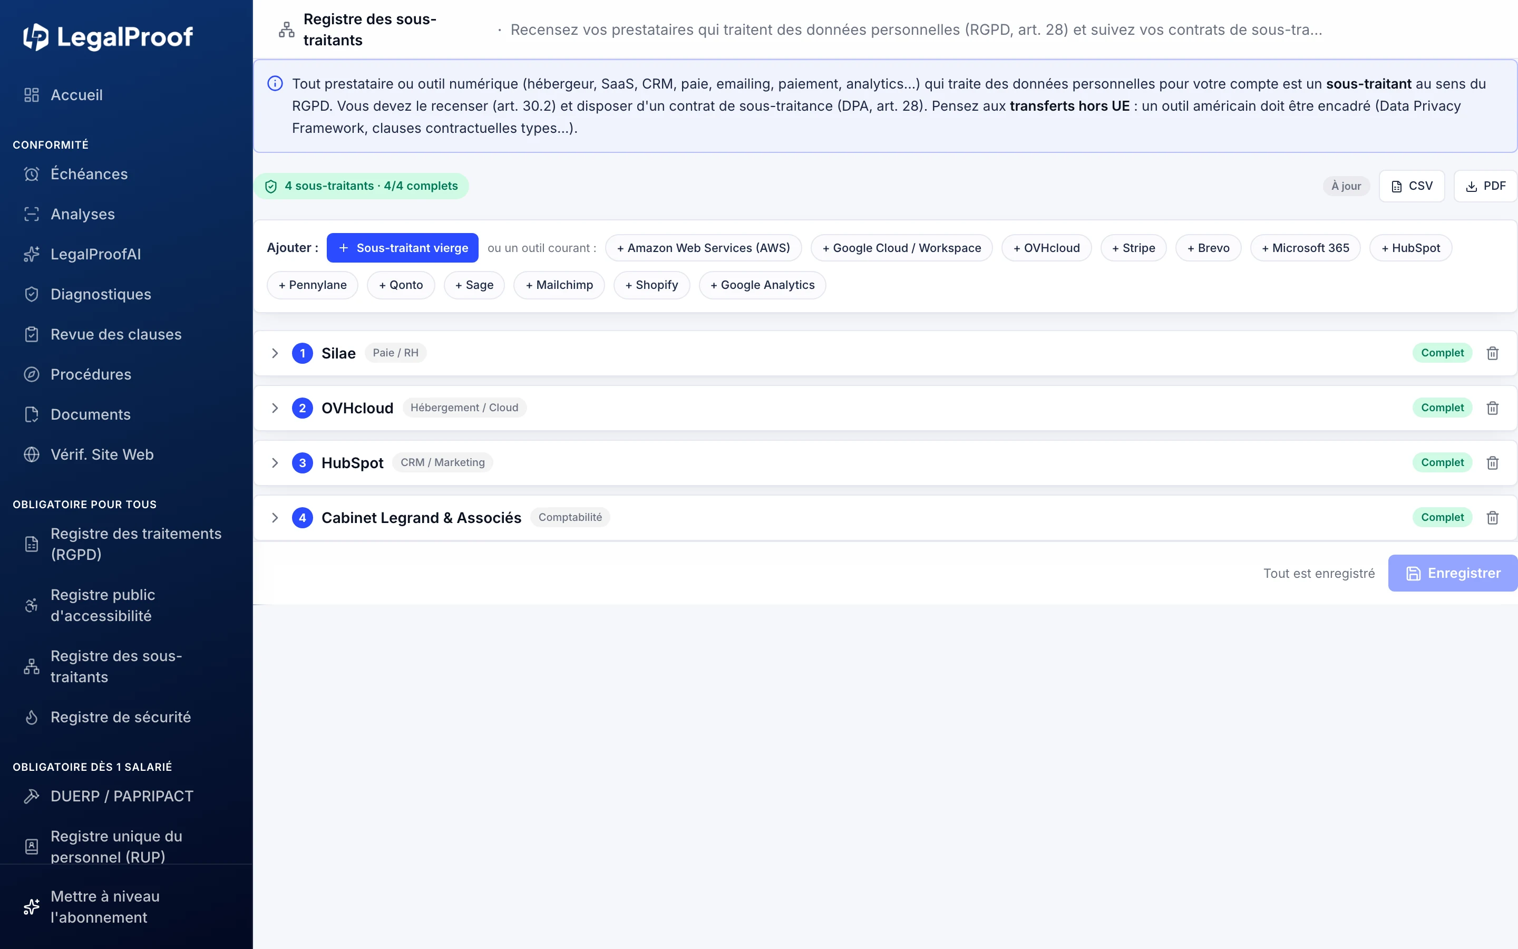Click the Diagnostiques shield icon
The width and height of the screenshot is (1518, 949).
click(32, 294)
